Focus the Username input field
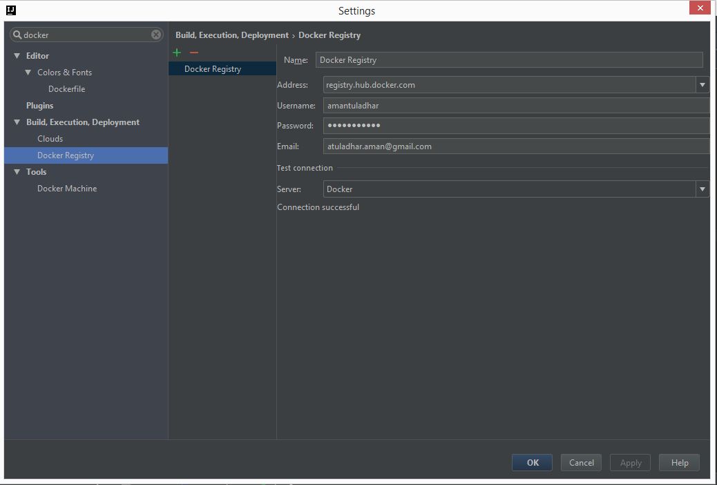 [516, 106]
